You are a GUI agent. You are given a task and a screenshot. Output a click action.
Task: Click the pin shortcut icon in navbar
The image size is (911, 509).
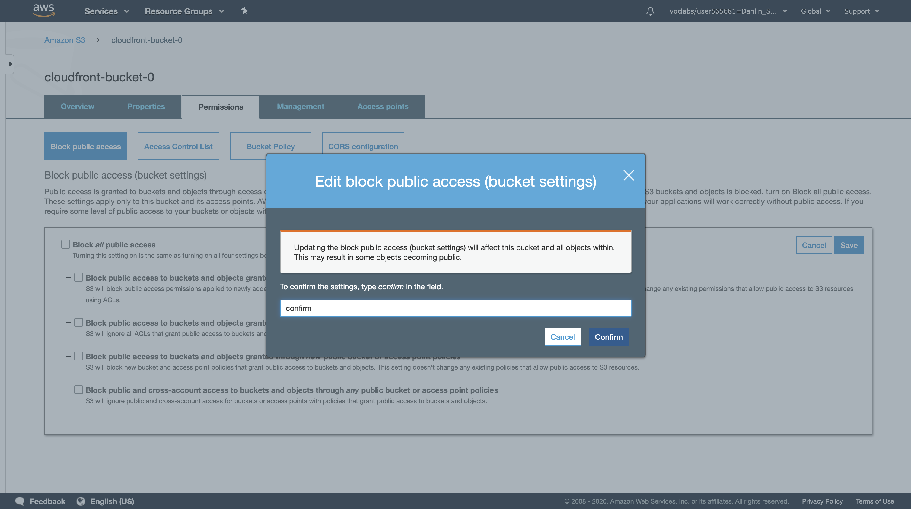(244, 11)
